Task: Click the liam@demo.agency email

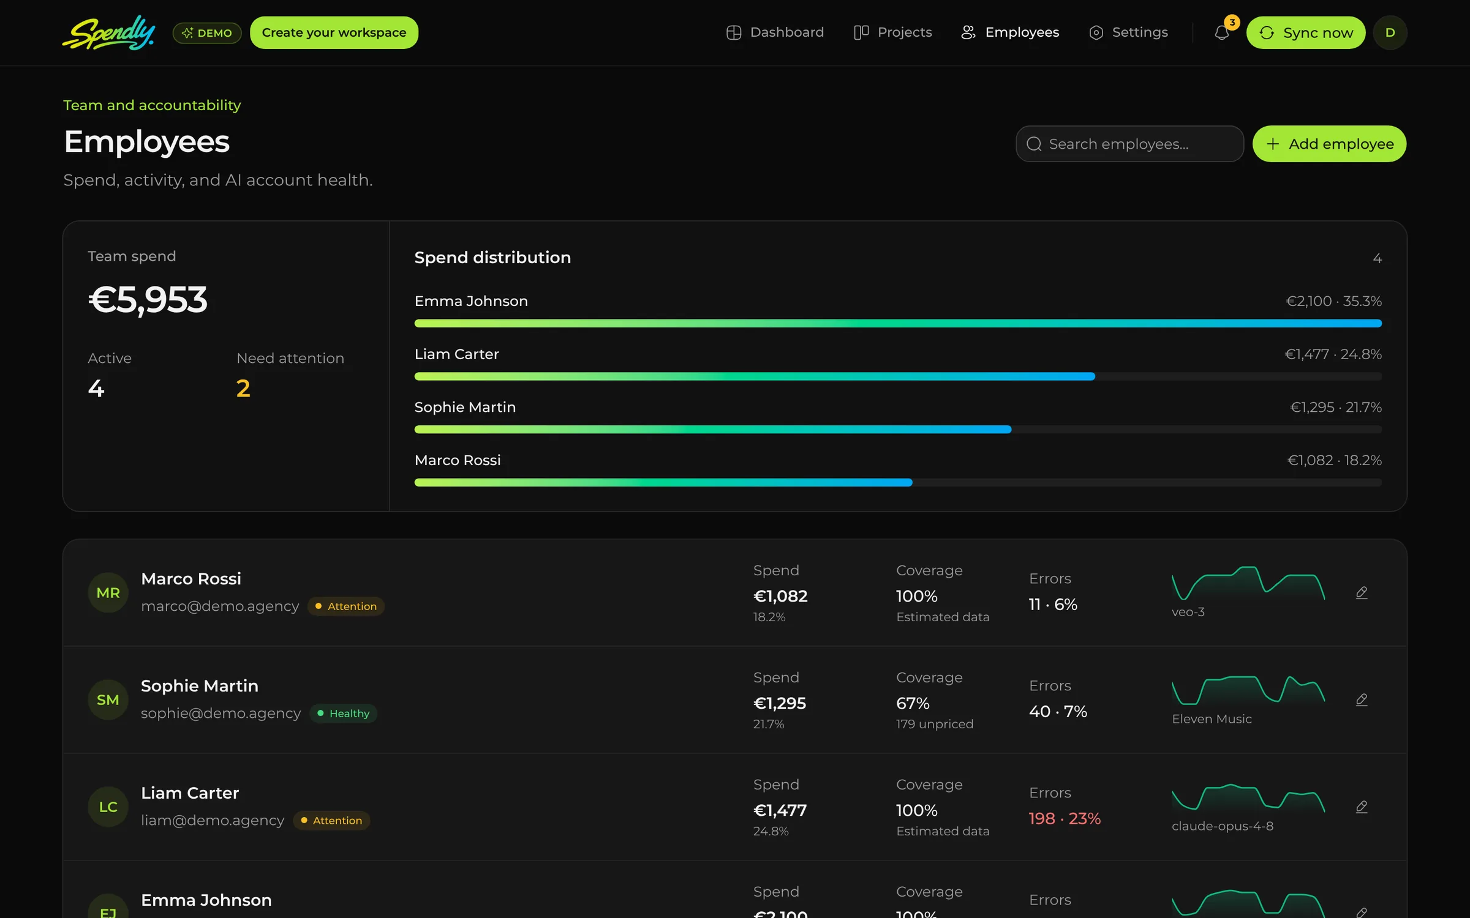Action: (x=213, y=820)
